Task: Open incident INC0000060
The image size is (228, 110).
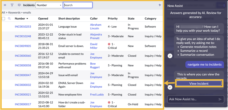Action: (23, 56)
